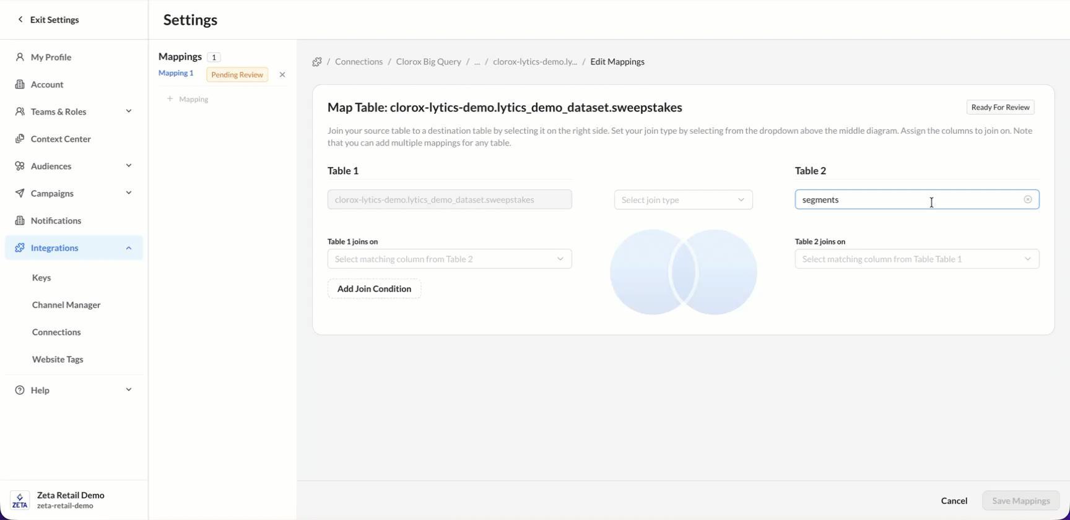The height and width of the screenshot is (520, 1070).
Task: Expand the Audiences submenu
Action: [x=129, y=166]
